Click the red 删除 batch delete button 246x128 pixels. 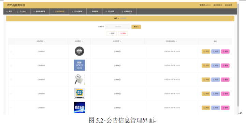coord(123,34)
